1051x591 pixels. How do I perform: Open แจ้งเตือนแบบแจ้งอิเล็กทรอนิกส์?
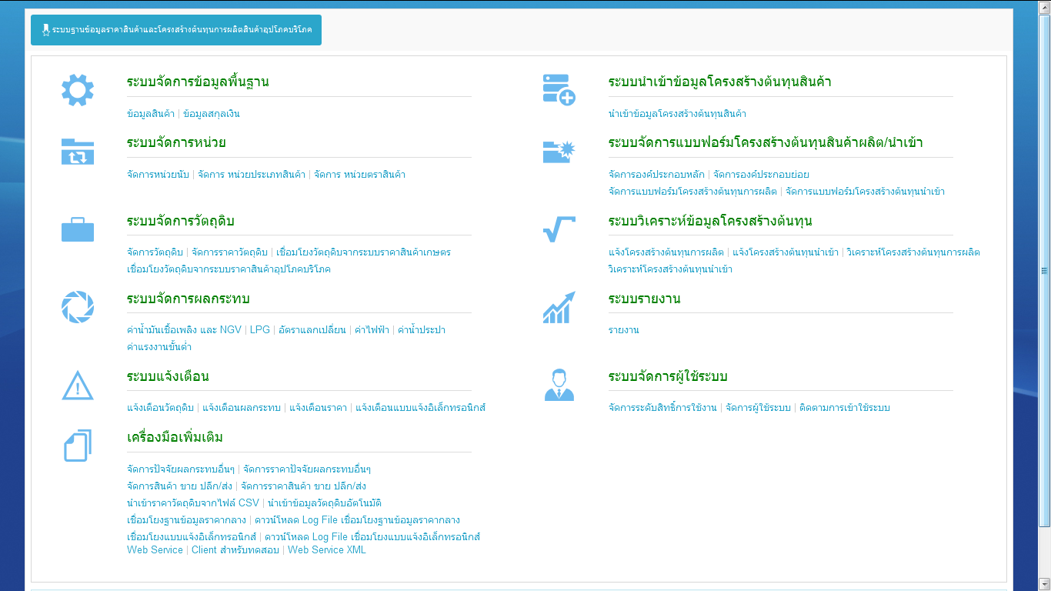(x=421, y=408)
